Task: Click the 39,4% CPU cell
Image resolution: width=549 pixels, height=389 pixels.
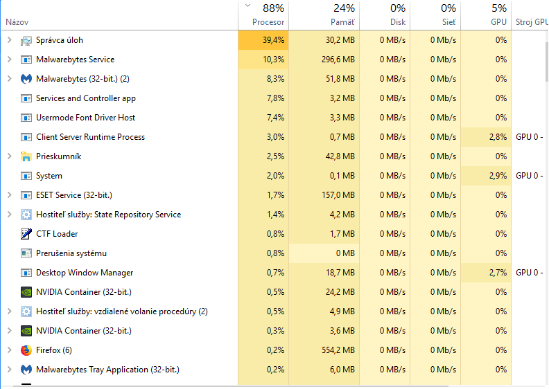Action: [x=263, y=40]
